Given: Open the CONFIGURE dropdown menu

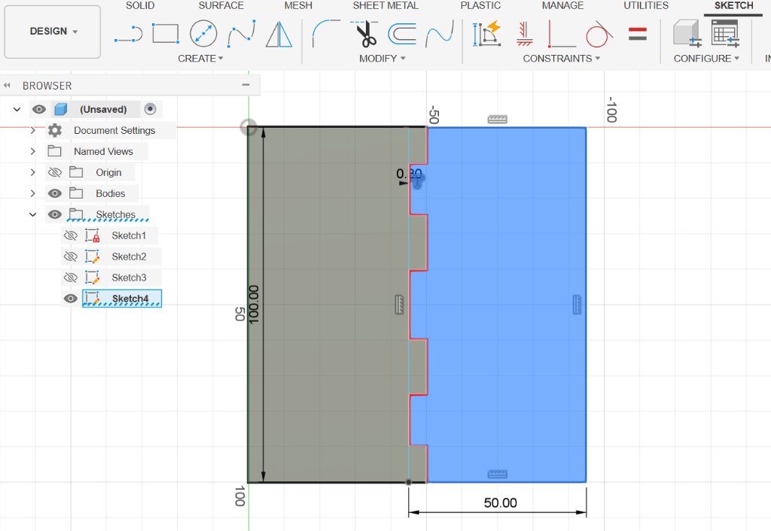Looking at the screenshot, I should (x=706, y=59).
